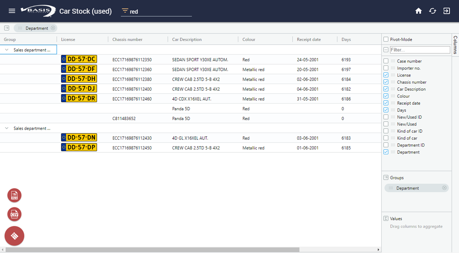
Task: Collapse the second Sales department group
Action: pos(7,128)
